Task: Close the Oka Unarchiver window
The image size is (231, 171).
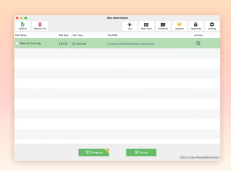Action: (17, 18)
